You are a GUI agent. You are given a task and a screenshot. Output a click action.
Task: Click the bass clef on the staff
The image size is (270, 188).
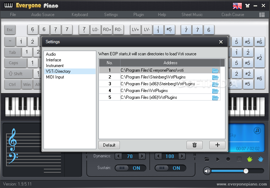(x=13, y=158)
